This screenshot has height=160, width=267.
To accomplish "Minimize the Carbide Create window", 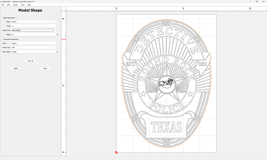I will pos(251,2).
